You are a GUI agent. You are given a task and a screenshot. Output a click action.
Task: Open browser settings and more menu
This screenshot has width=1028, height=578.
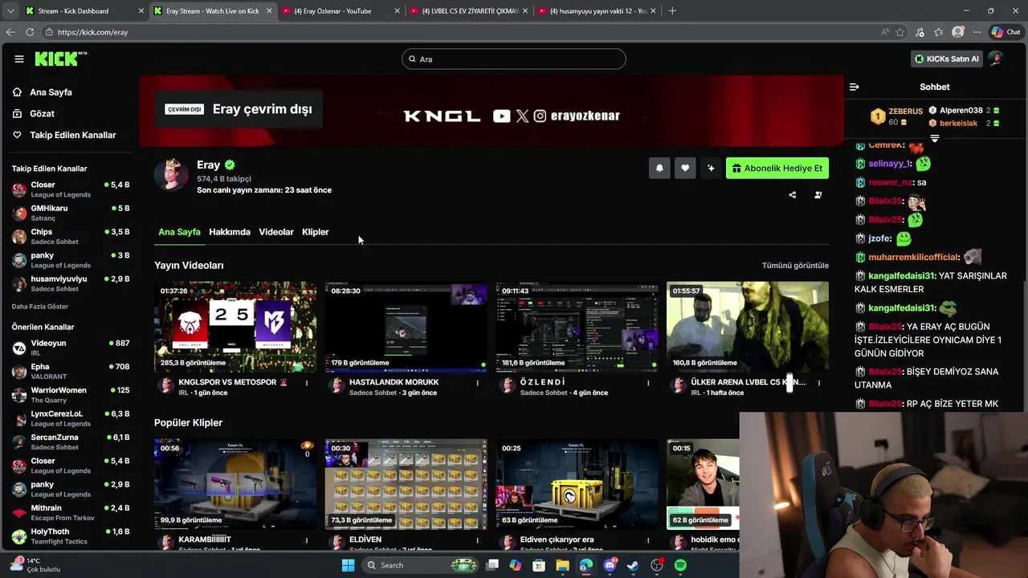point(977,32)
